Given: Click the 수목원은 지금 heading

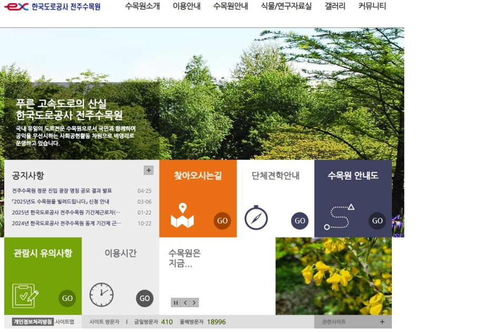Looking at the screenshot, I should coord(184,258).
